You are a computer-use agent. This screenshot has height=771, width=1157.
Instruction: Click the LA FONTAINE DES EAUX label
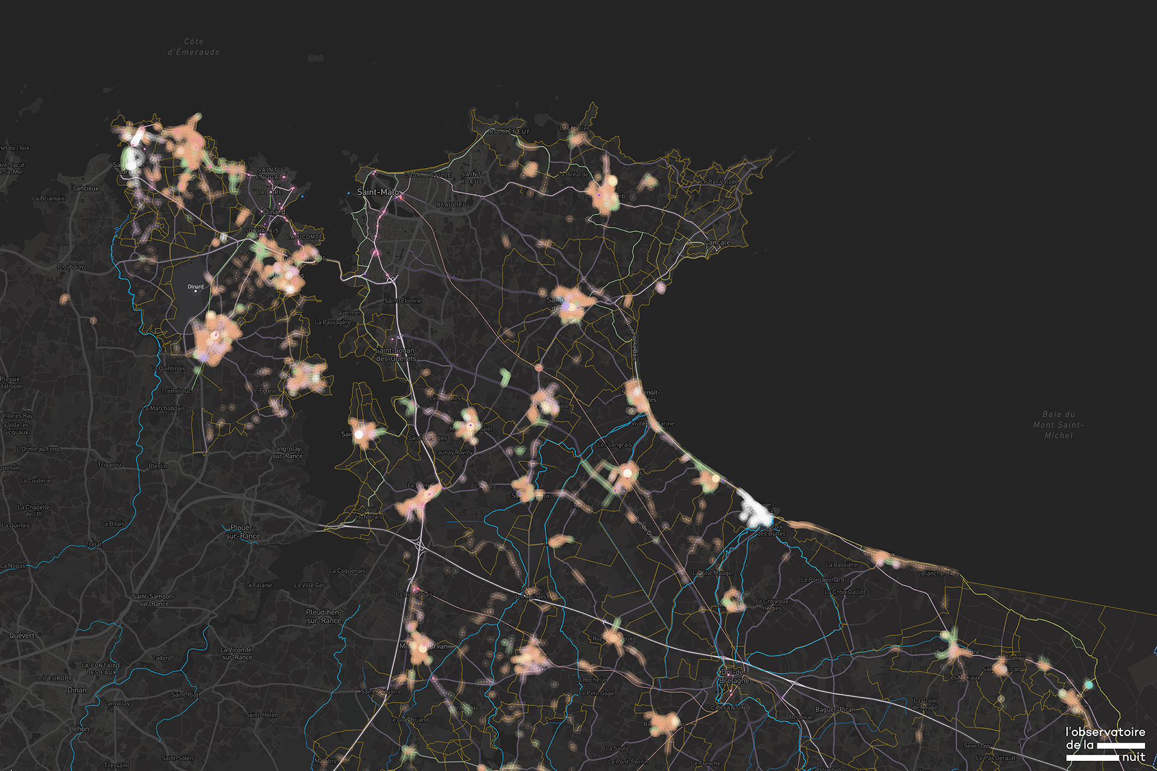pos(101,669)
